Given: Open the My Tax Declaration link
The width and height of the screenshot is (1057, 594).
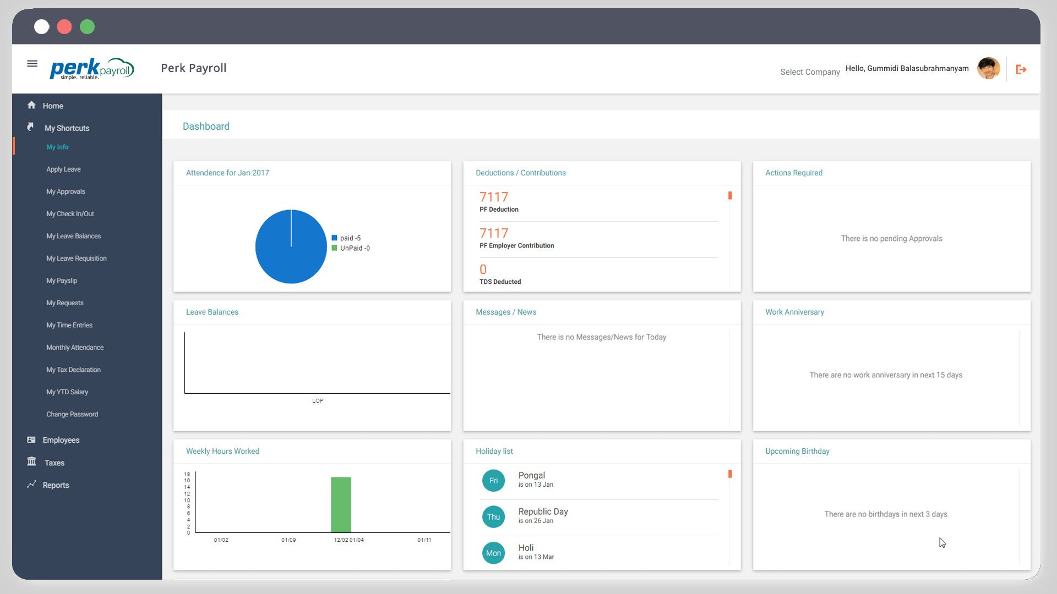Looking at the screenshot, I should [x=73, y=370].
